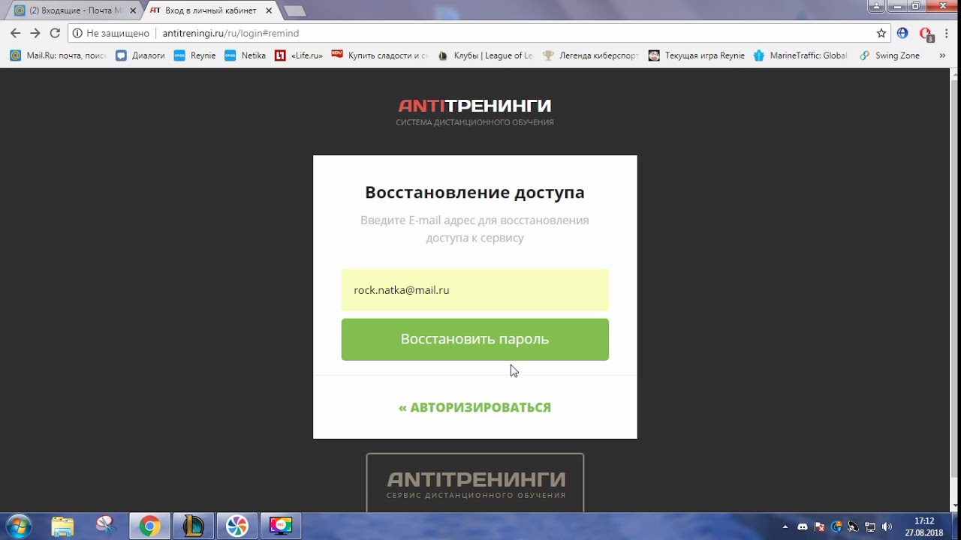Open the blue globe extension icon

pos(903,33)
